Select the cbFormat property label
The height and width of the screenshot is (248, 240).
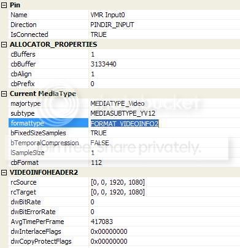pos(25,162)
